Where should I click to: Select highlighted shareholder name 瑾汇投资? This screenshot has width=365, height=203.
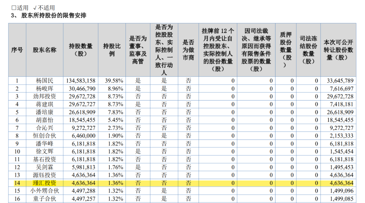[45, 183]
